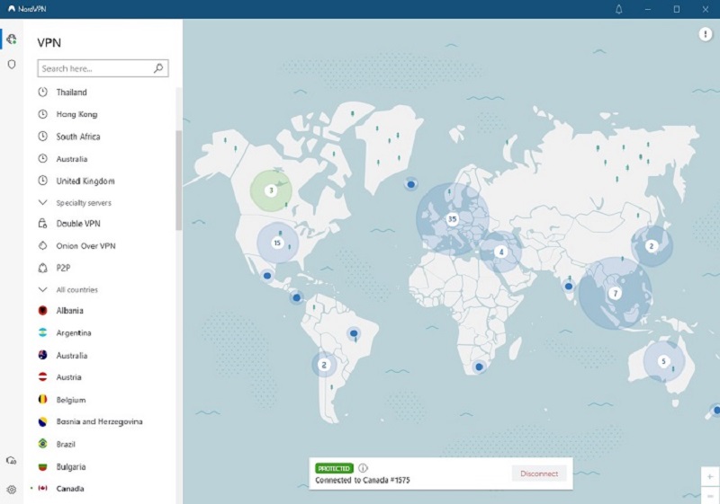Click the recent clock icon beside Thailand
Viewport: 720px width, 504px height.
tap(42, 93)
